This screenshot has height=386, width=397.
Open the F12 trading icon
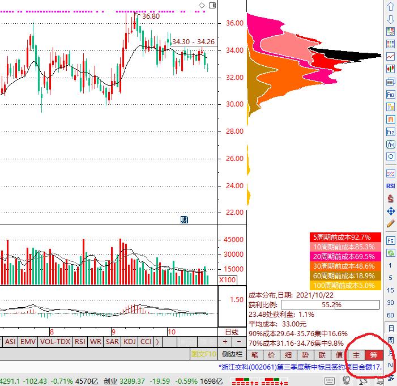390,132
